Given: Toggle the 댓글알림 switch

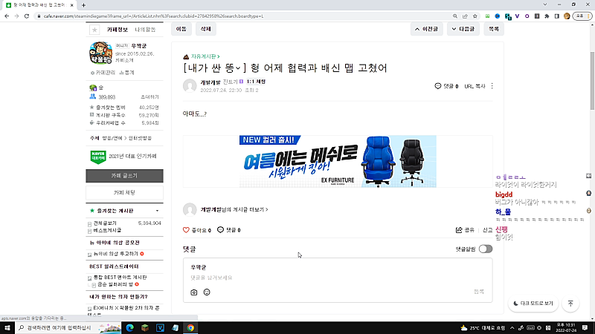Looking at the screenshot, I should click(486, 249).
